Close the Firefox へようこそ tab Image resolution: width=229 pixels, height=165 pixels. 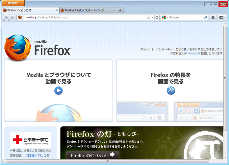pyautogui.click(x=57, y=10)
